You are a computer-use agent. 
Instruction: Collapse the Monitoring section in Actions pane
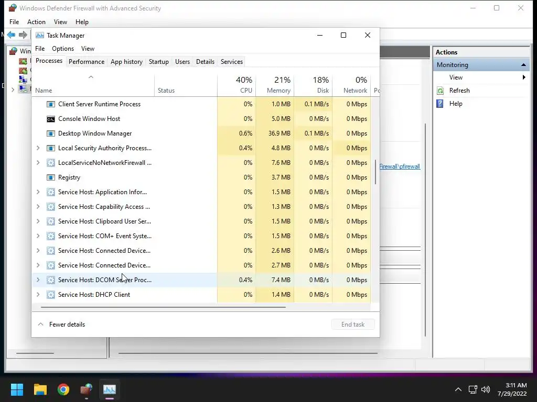coord(523,64)
